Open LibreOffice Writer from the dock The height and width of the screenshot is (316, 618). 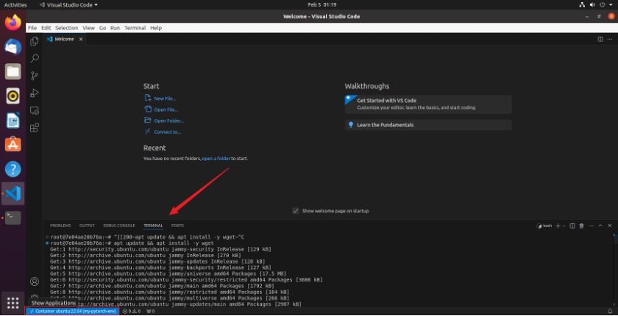coord(13,121)
